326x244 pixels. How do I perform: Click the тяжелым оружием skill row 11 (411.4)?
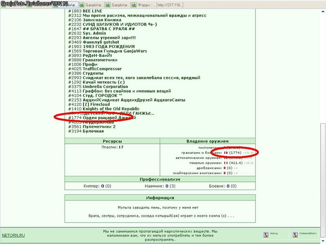[221, 163]
